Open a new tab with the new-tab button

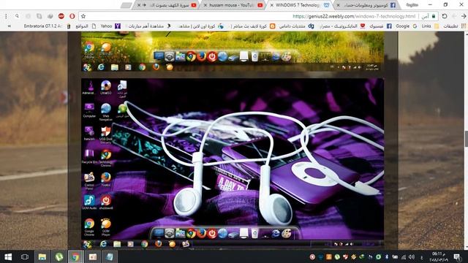coord(127,5)
